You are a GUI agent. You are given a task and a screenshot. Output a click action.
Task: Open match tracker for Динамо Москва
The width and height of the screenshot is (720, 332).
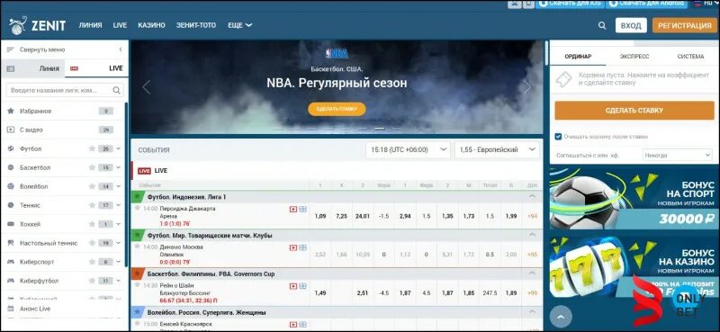click(302, 247)
